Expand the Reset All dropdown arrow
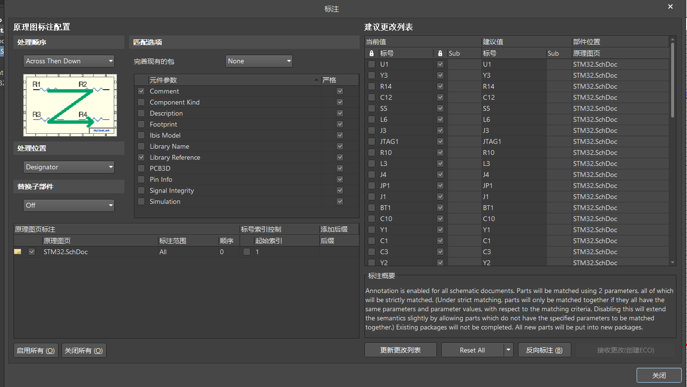 point(508,350)
